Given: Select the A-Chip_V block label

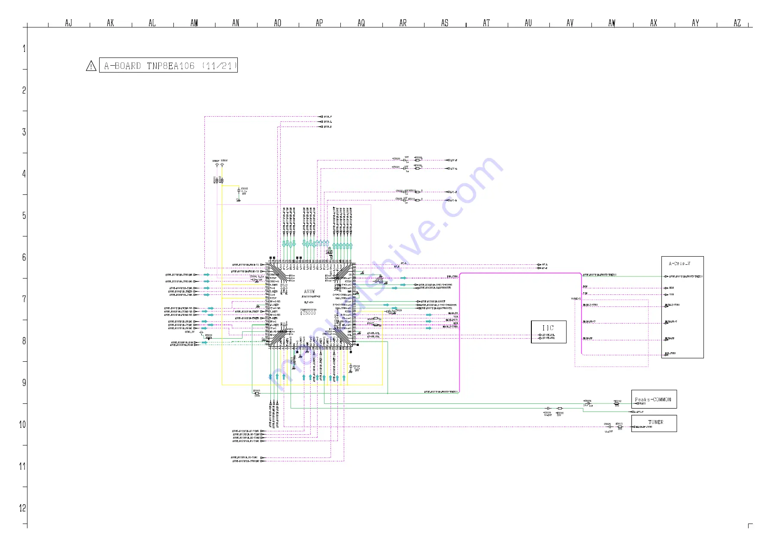Looking at the screenshot, I should pyautogui.click(x=679, y=263).
